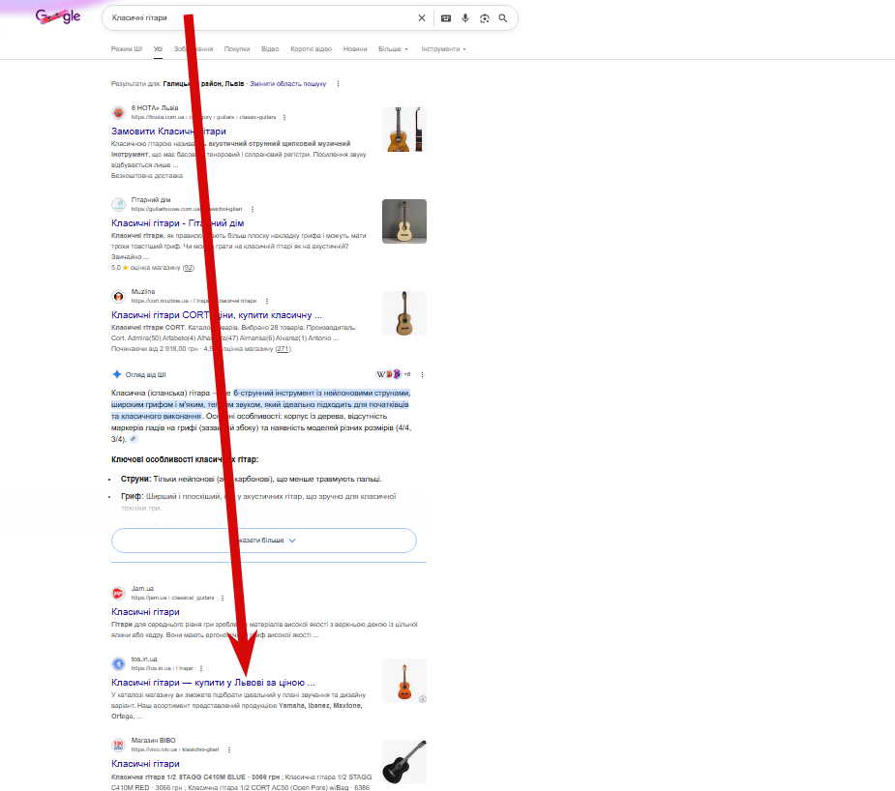Image resolution: width=895 pixels, height=791 pixels.
Task: Click the search input field
Action: [259, 18]
